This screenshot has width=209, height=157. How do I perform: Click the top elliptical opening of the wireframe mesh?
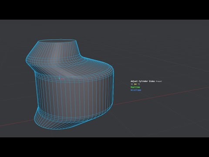coord(57,41)
